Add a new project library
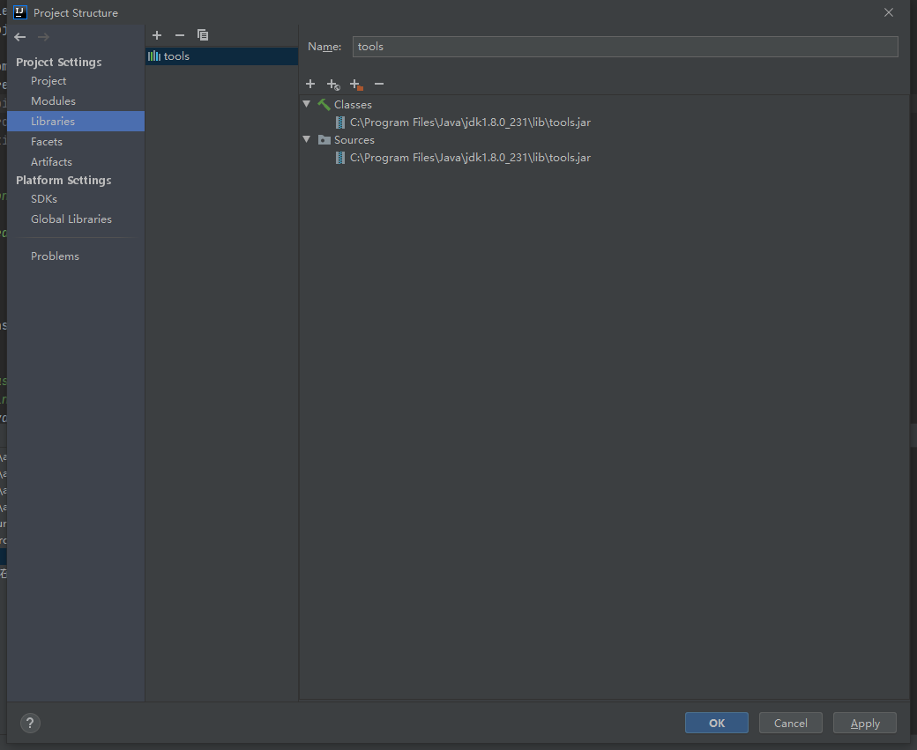 pos(157,35)
